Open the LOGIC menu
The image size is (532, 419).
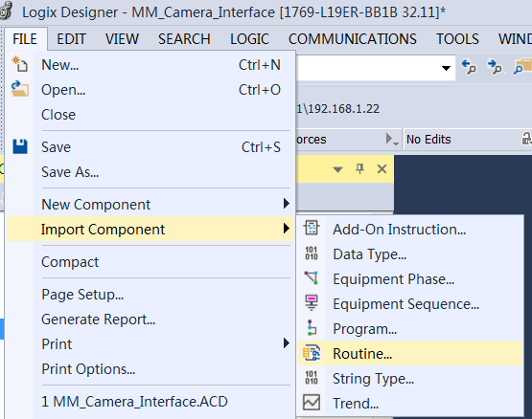pyautogui.click(x=249, y=39)
